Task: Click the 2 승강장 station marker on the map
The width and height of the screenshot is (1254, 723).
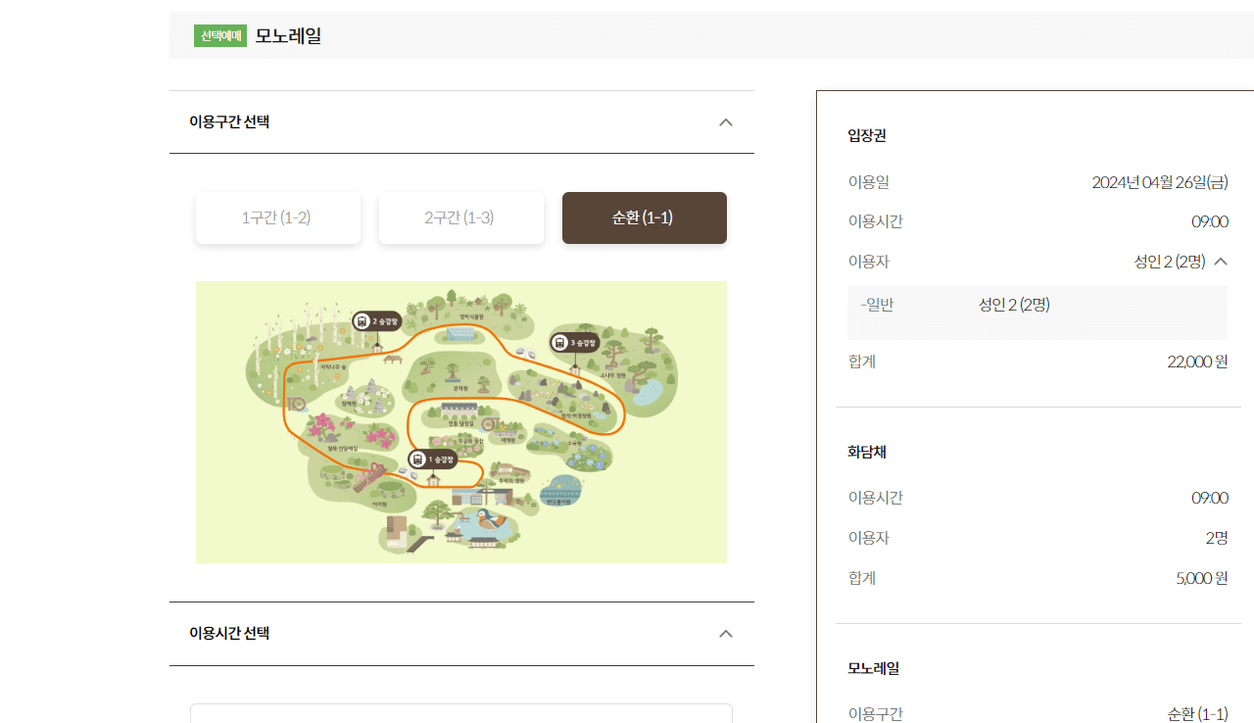Action: tap(377, 321)
